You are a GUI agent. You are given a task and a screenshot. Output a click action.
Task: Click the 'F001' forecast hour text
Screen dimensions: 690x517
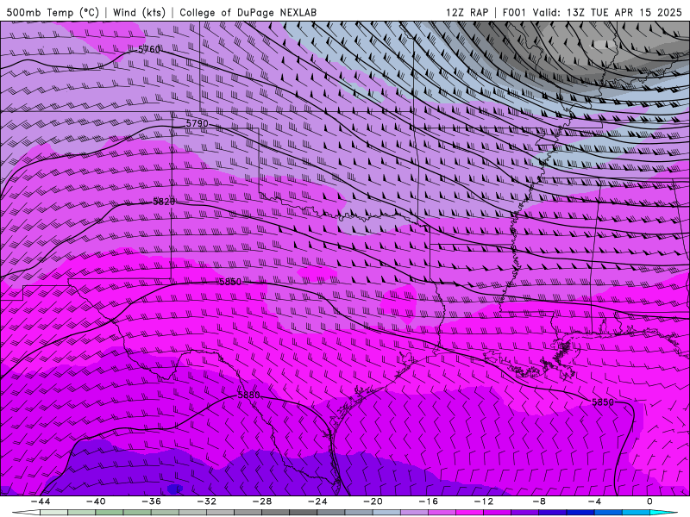[514, 12]
